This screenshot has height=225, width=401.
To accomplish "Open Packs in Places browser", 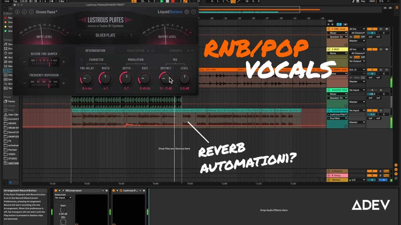I will click(x=11, y=102).
